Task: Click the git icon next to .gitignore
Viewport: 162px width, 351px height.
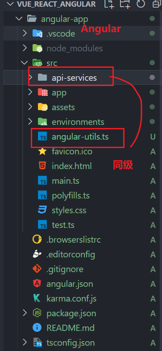Action: (37, 269)
